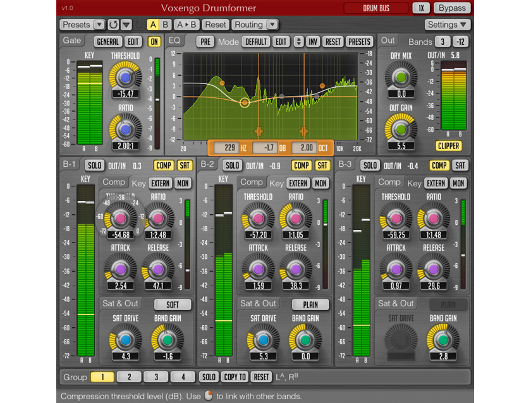Click the EQ mode EDIT button

click(281, 42)
